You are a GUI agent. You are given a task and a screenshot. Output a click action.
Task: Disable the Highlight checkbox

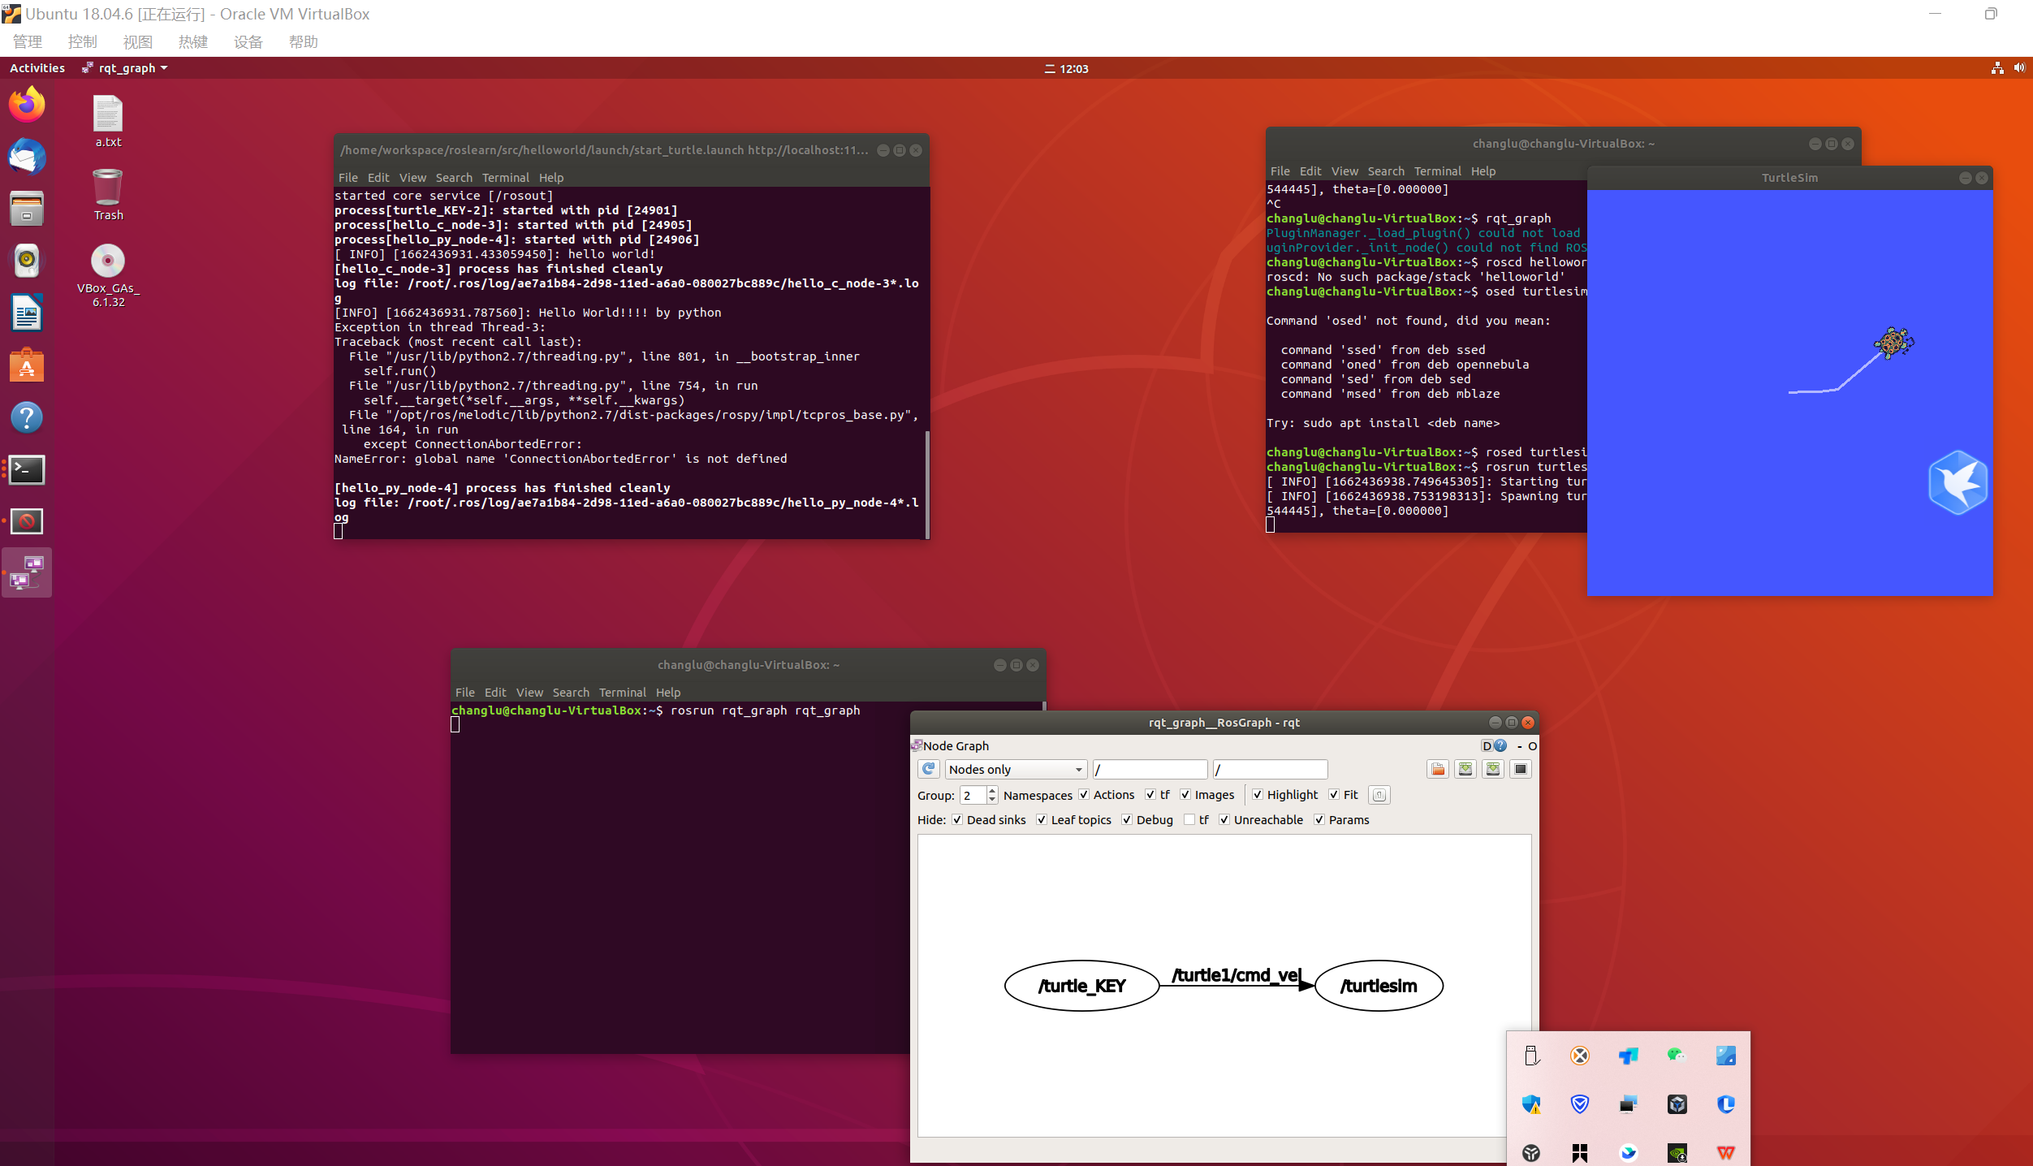click(x=1258, y=795)
